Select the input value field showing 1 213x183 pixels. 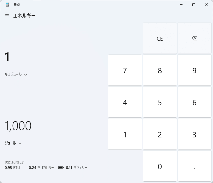click(x=7, y=57)
